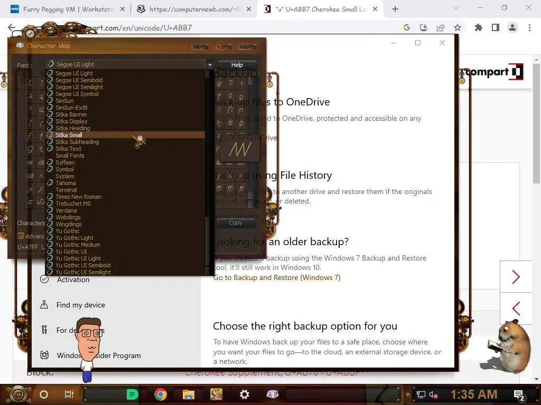Open File Explorer from the taskbar
Image resolution: width=541 pixels, height=405 pixels.
189,394
